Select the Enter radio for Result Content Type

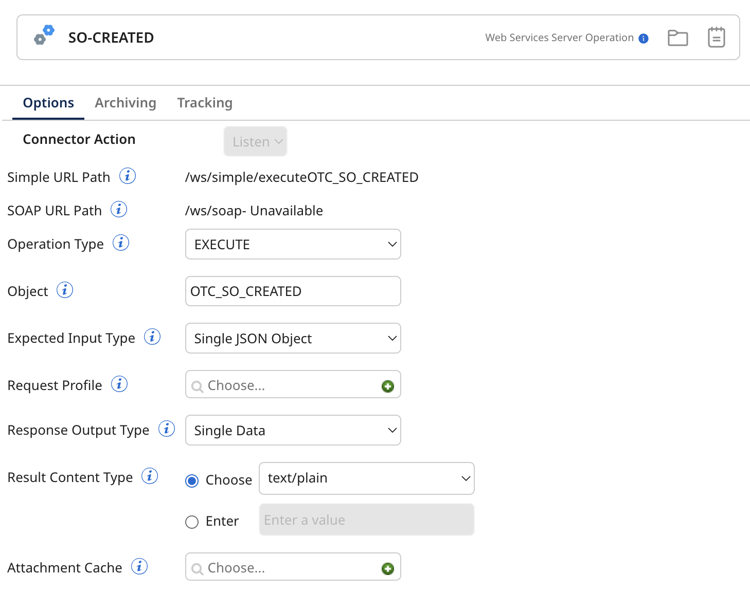tap(192, 522)
